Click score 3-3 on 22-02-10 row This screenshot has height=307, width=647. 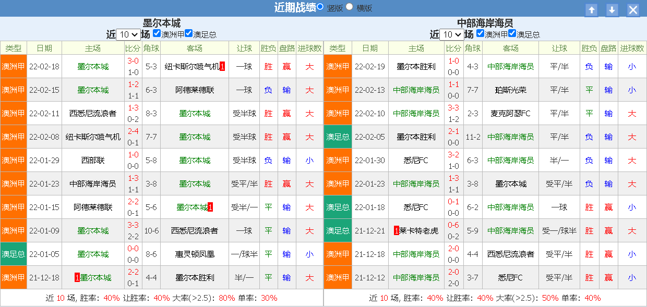tap(453, 108)
